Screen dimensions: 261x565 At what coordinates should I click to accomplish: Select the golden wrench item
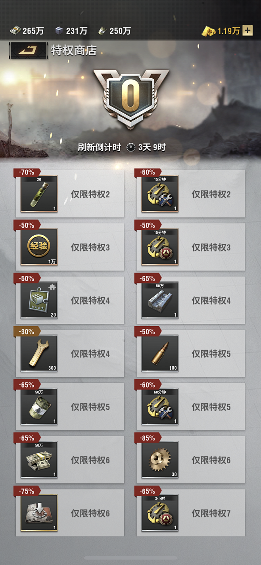pos(39,354)
